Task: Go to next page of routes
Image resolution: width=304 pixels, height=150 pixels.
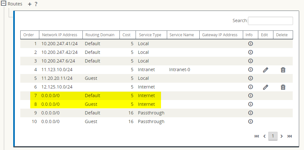Action: (281, 136)
